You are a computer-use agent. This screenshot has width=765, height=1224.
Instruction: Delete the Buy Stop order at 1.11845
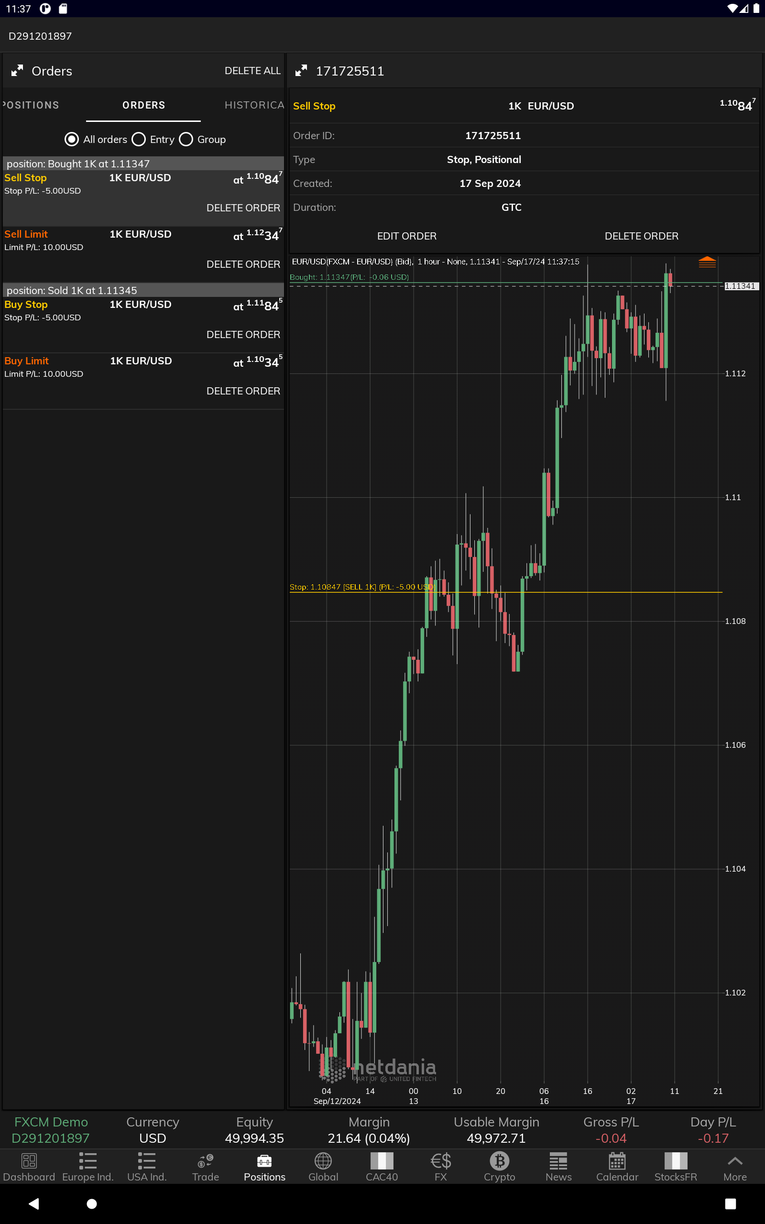click(x=243, y=335)
